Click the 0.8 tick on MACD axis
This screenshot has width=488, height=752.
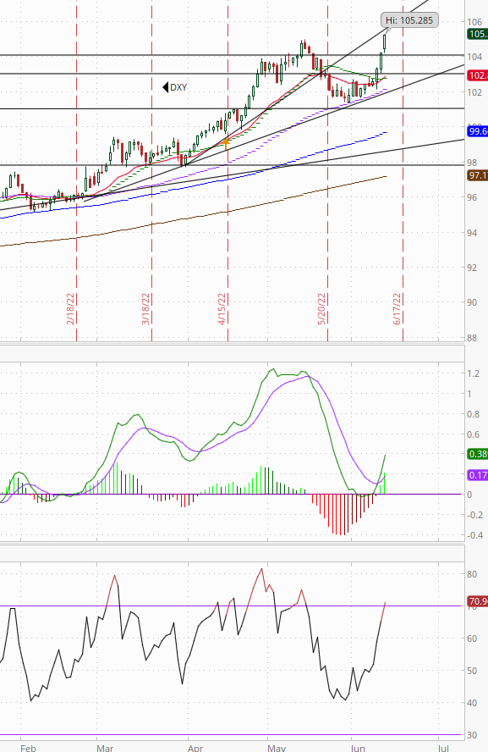(x=473, y=414)
